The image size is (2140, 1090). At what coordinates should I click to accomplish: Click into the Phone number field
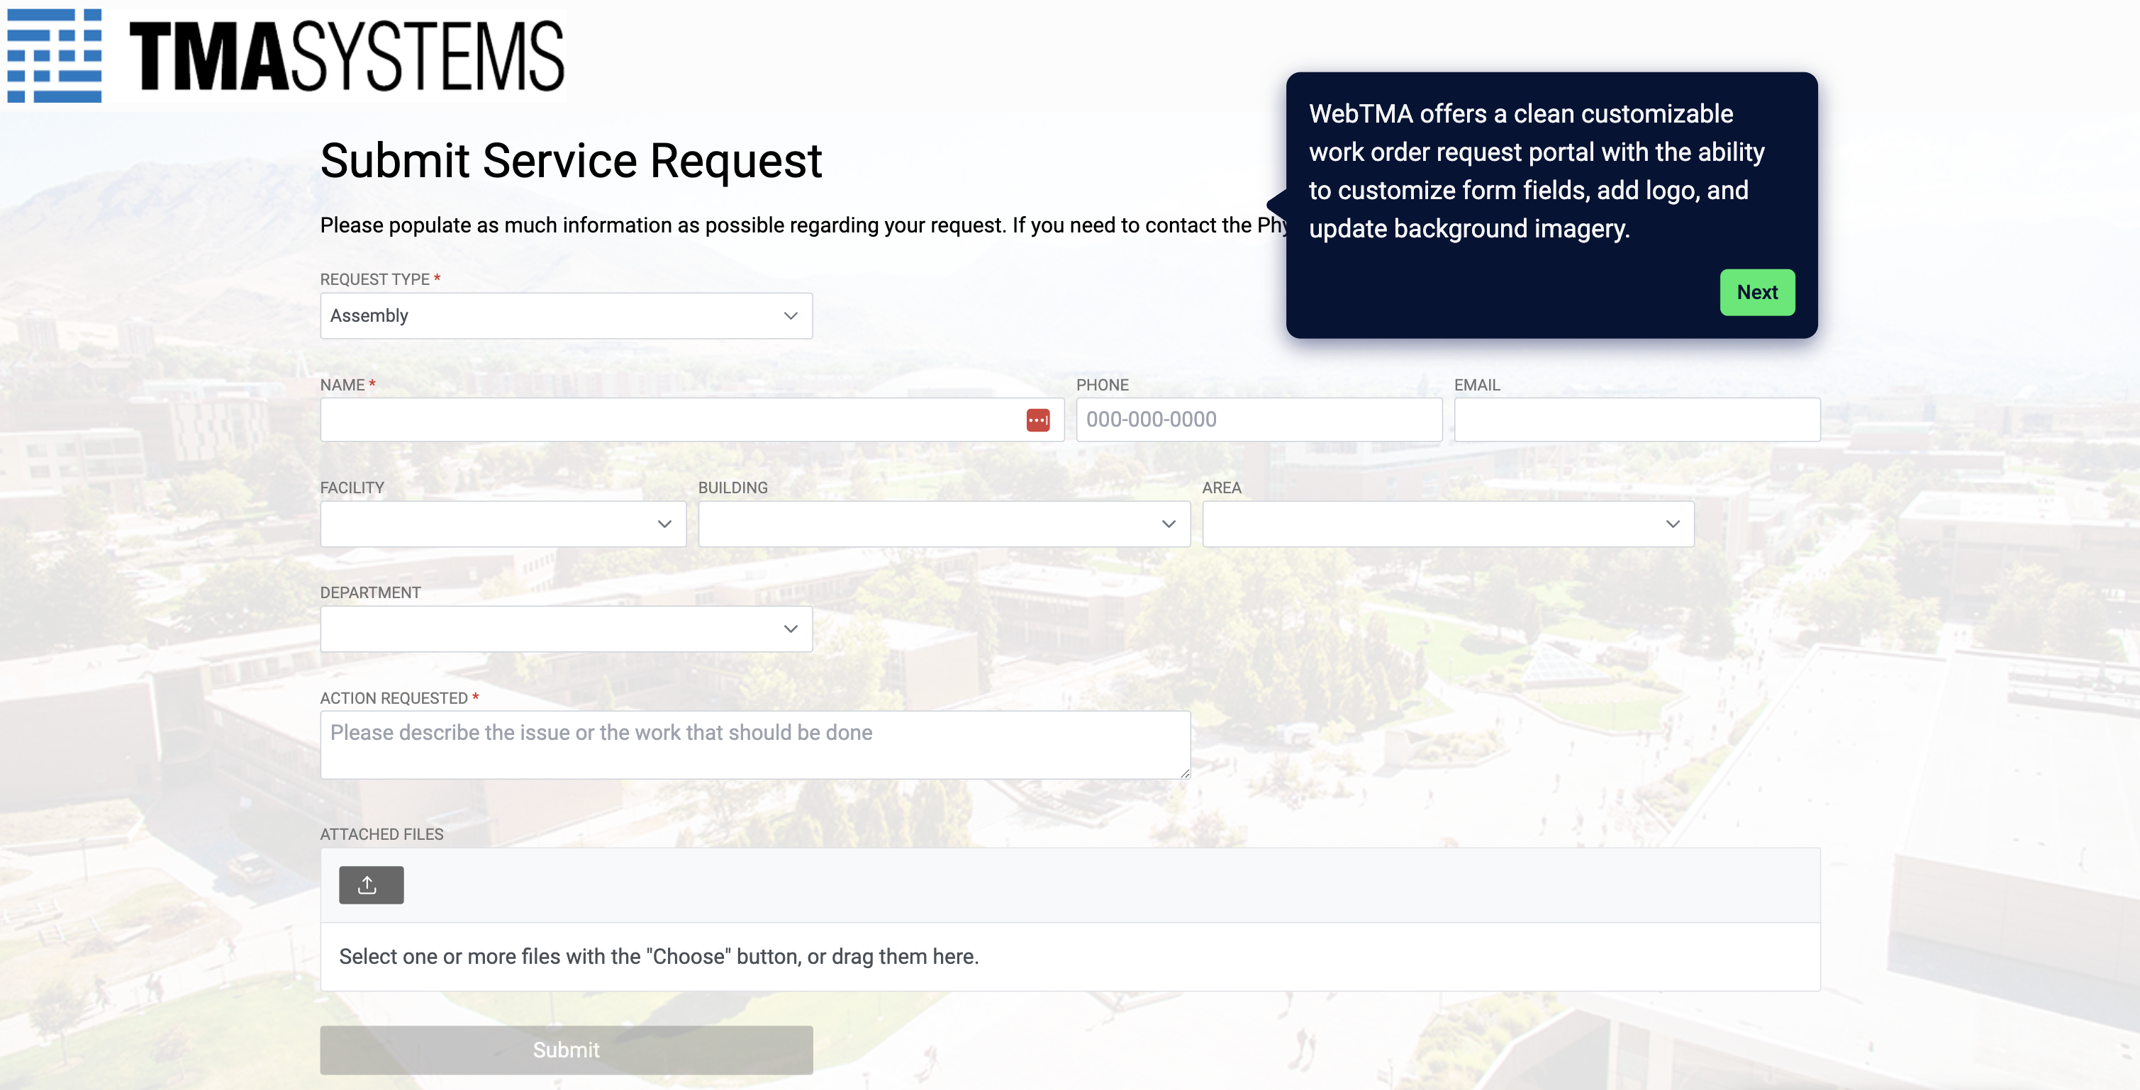pos(1258,420)
